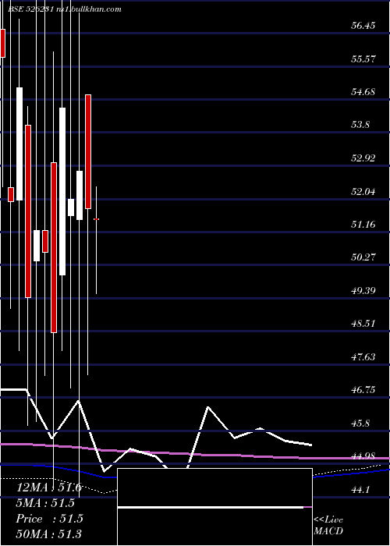Click the 50.27 price axis label
Viewport: 390px width, 546px height.
coord(363,257)
